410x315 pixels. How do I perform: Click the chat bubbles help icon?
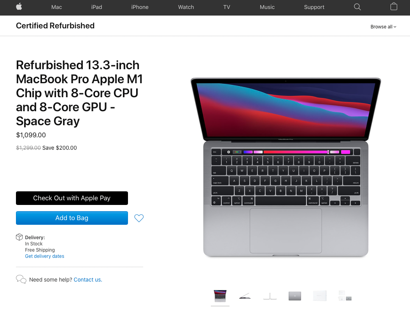coord(21,280)
